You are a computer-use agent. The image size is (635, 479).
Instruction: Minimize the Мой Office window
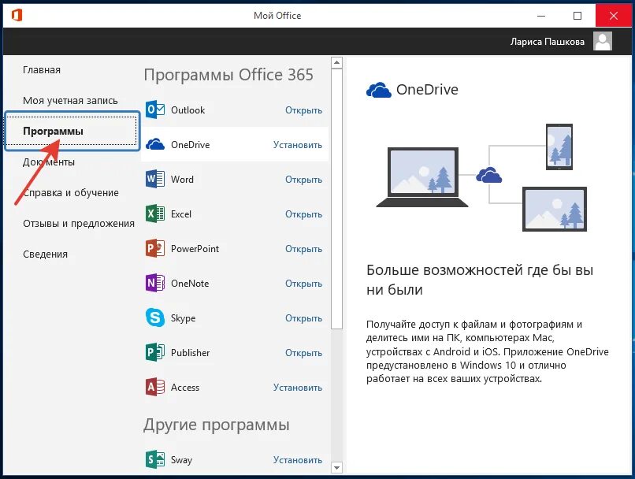[x=541, y=16]
